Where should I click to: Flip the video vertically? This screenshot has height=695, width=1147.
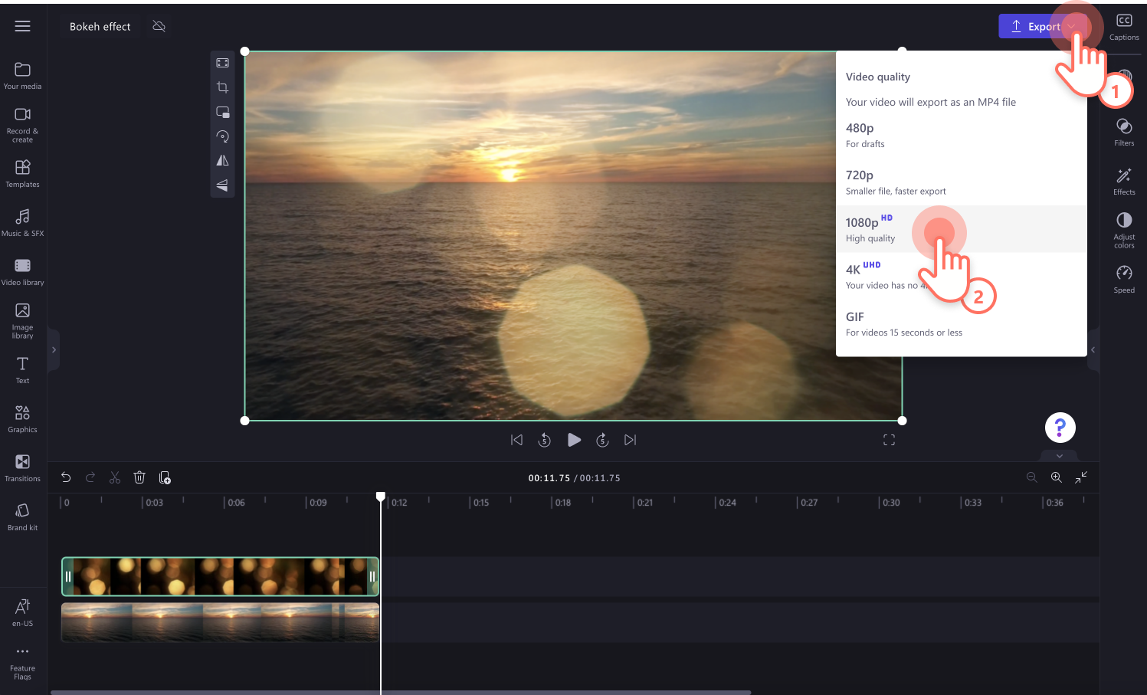(223, 185)
